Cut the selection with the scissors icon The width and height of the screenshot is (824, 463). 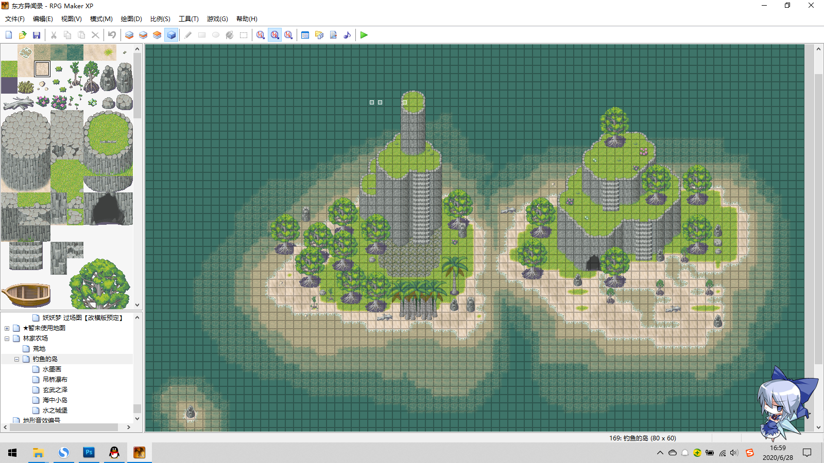click(x=54, y=35)
